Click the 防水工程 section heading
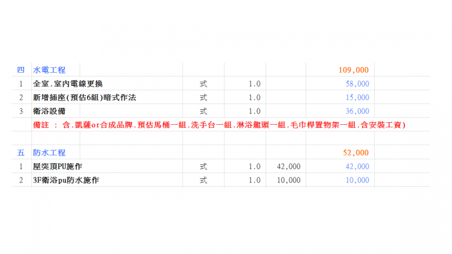452x254 pixels. pos(50,152)
